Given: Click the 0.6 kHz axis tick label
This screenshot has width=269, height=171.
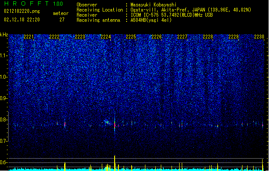Looking at the screenshot, I should point(4,162).
